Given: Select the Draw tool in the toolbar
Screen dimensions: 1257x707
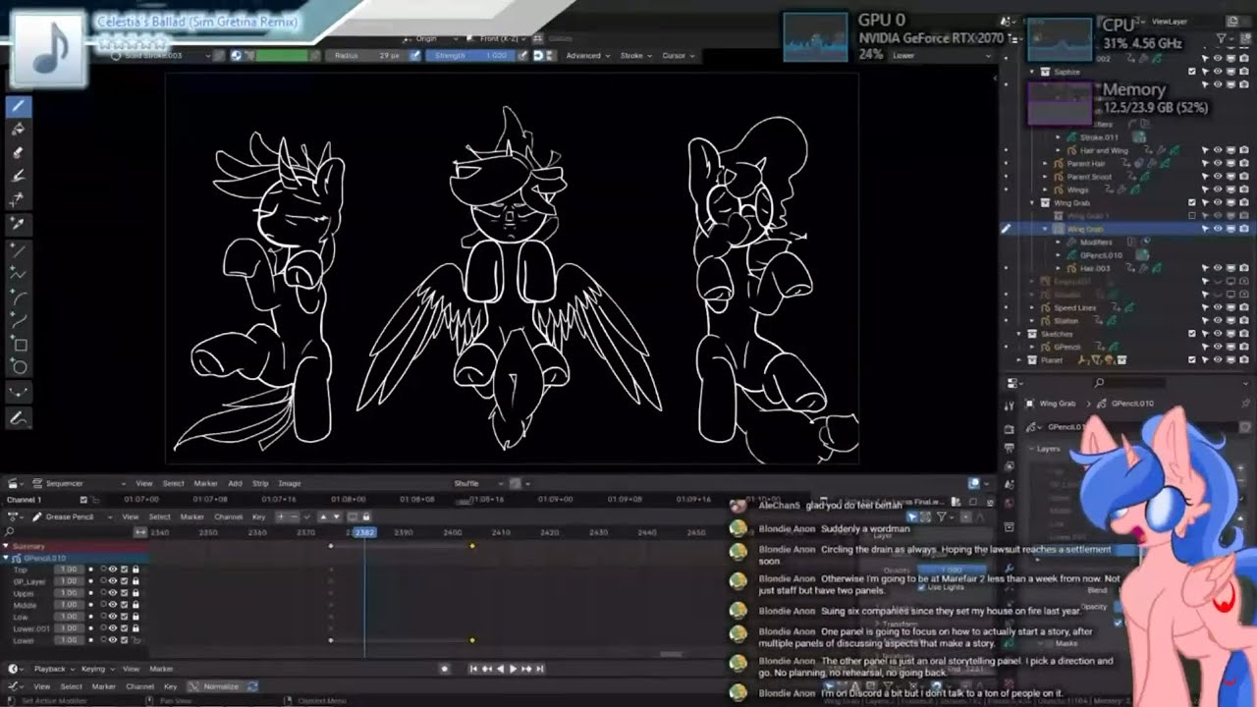Looking at the screenshot, I should pyautogui.click(x=20, y=106).
